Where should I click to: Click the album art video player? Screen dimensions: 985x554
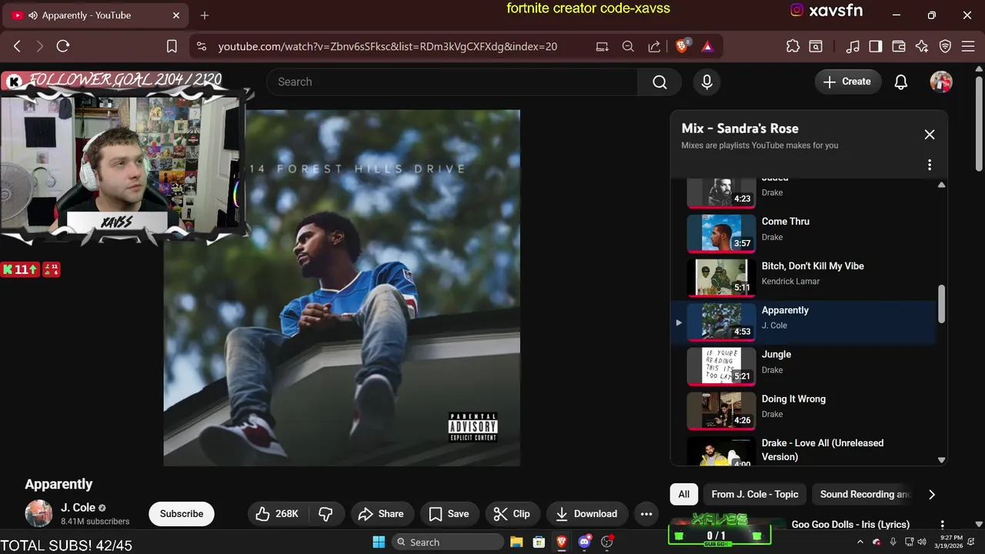(342, 288)
